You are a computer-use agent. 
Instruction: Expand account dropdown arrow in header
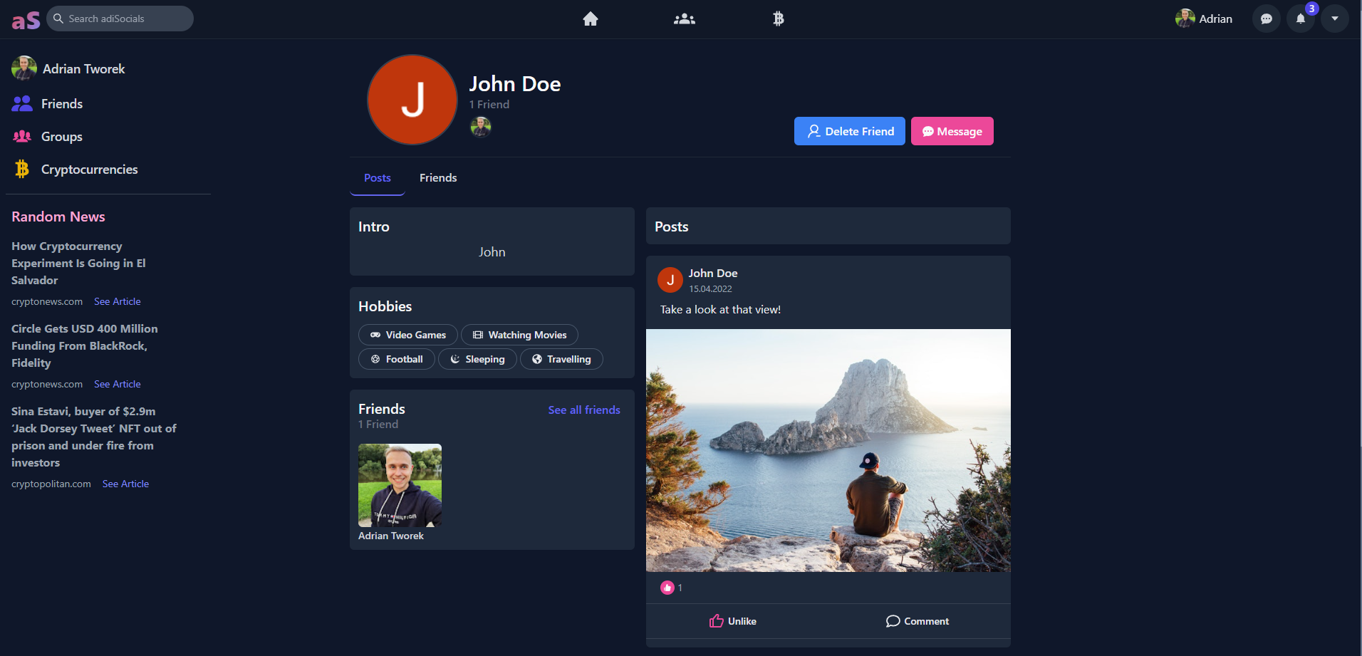1335,19
